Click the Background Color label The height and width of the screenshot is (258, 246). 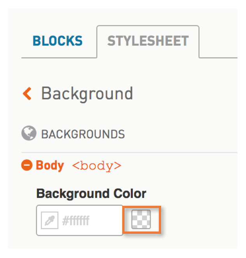click(x=91, y=194)
